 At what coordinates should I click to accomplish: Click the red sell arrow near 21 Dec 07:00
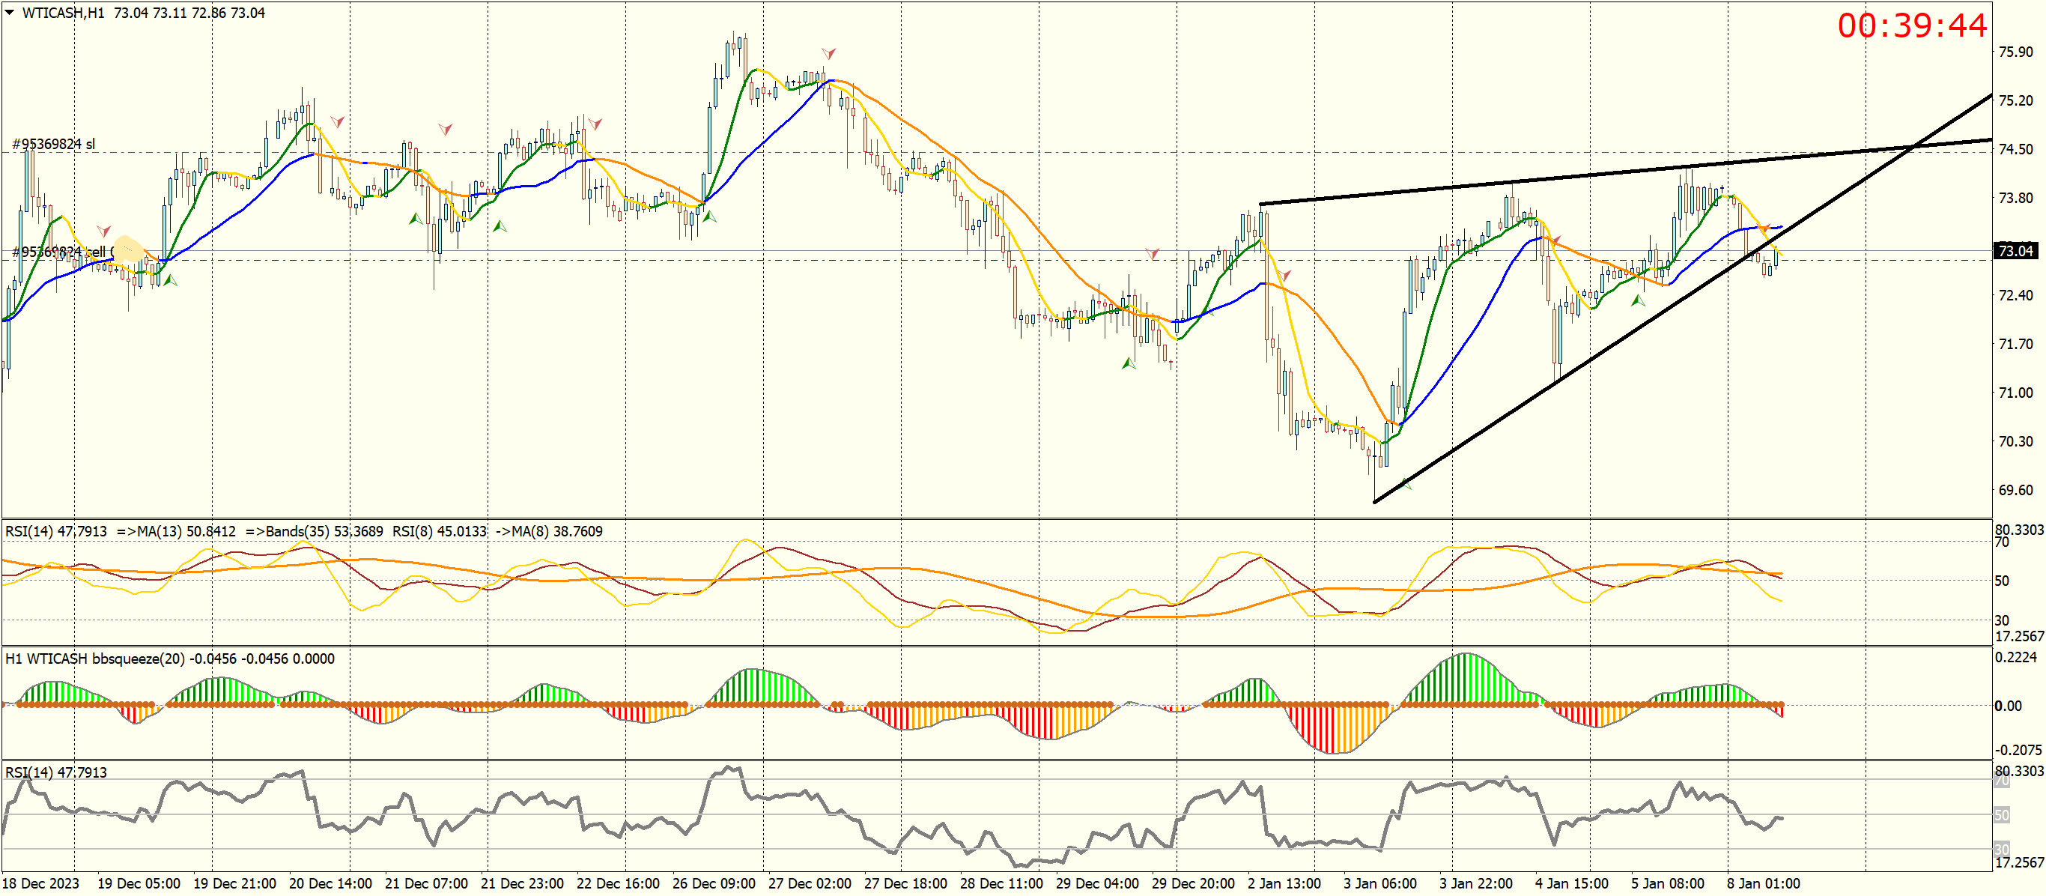tap(445, 129)
